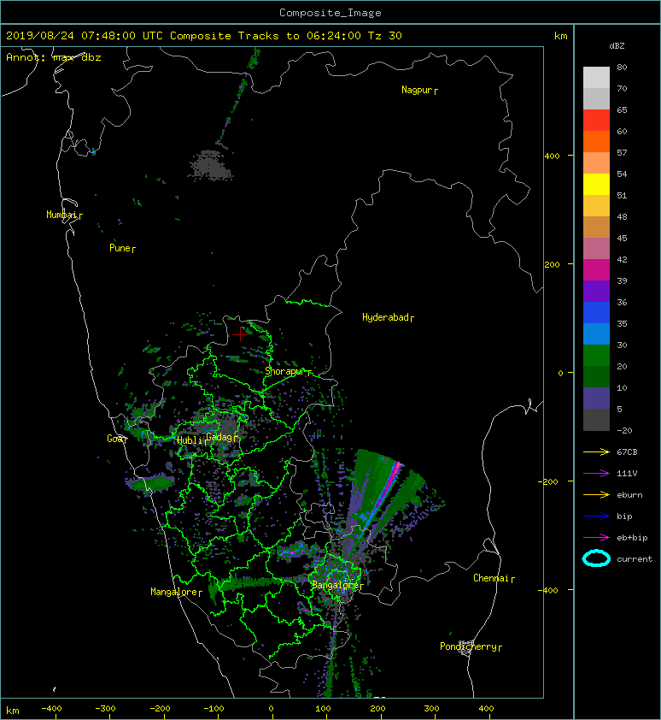Click the Hubli city label
This screenshot has height=720, width=661.
tap(190, 440)
